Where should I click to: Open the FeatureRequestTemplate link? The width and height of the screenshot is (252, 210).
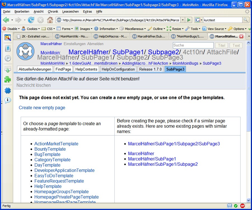59,181
